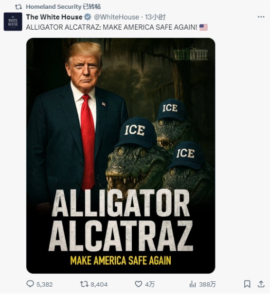Click the blue verified badge
The height and width of the screenshot is (294, 270).
[87, 17]
